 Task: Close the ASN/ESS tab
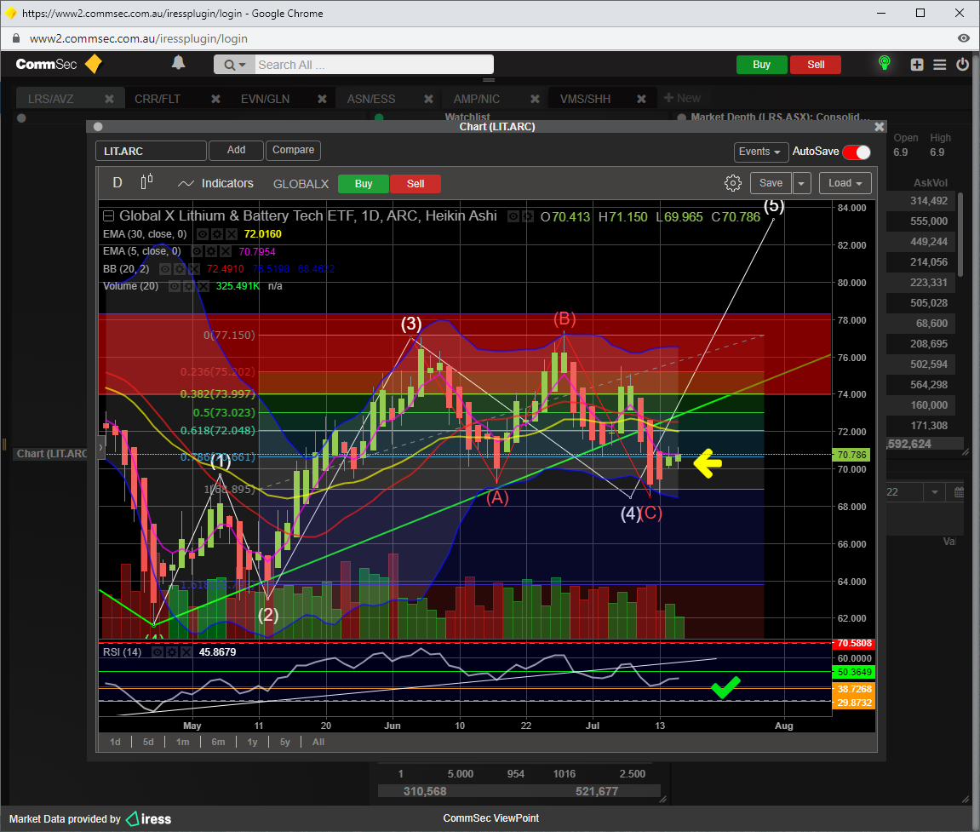[428, 99]
